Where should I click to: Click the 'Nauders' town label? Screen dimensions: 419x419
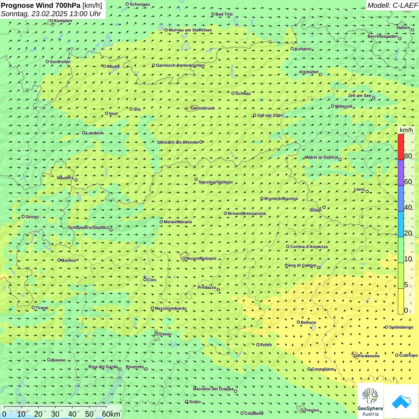pyautogui.click(x=65, y=178)
